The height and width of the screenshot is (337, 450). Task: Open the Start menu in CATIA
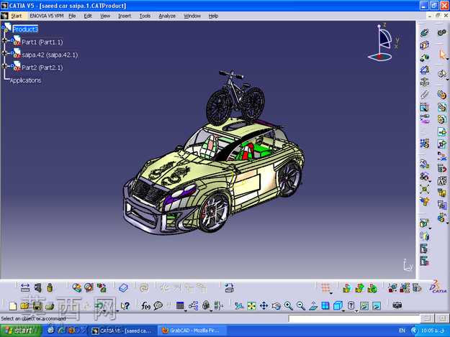[17, 16]
